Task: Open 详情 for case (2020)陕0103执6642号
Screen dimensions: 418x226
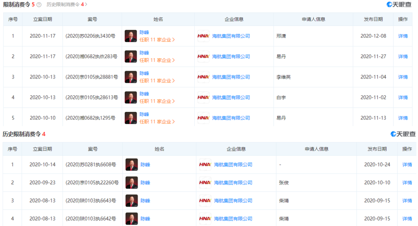Action: point(407,219)
